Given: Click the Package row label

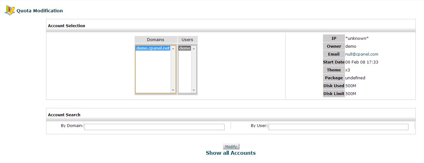Looking at the screenshot, I should click(334, 78).
